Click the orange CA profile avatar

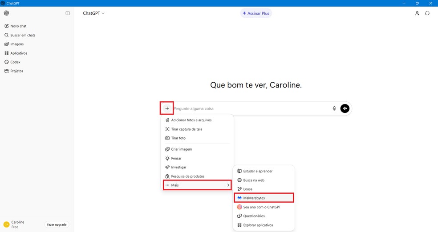click(6, 224)
